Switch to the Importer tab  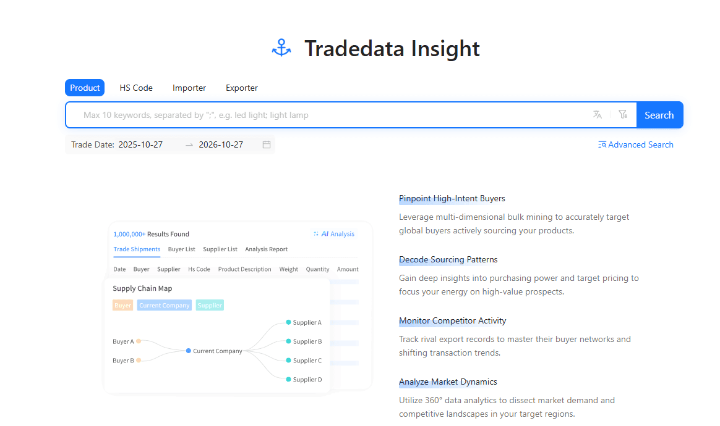pyautogui.click(x=189, y=88)
